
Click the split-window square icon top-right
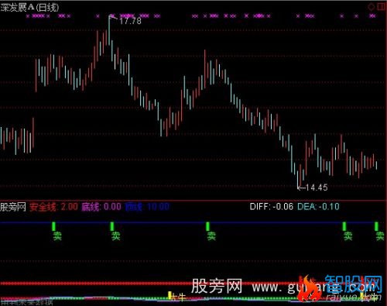click(x=381, y=7)
